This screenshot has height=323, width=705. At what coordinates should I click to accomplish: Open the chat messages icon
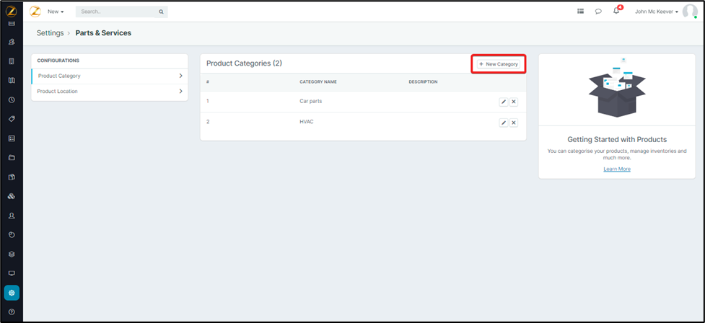click(598, 12)
